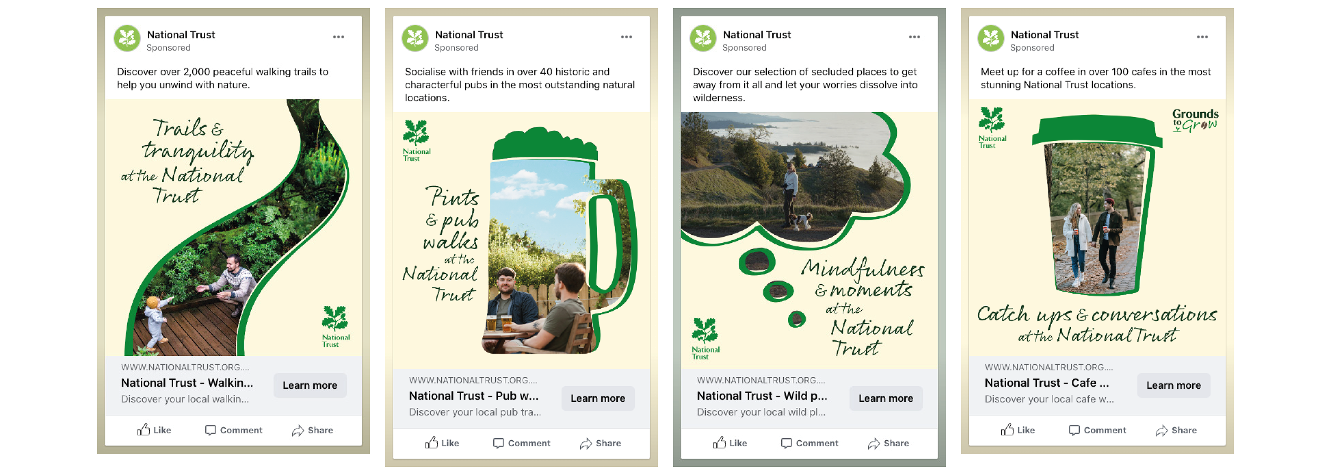This screenshot has height=475, width=1331.
Task: Comment on the cafe ad post
Action: [1097, 430]
